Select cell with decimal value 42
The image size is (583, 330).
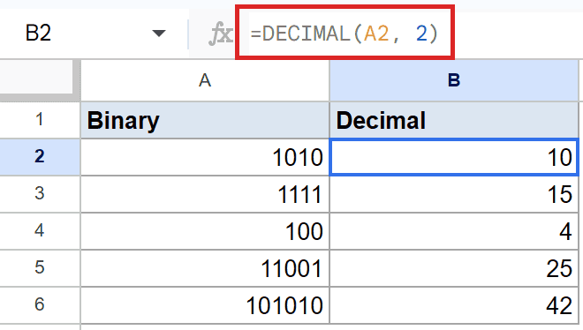[454, 305]
